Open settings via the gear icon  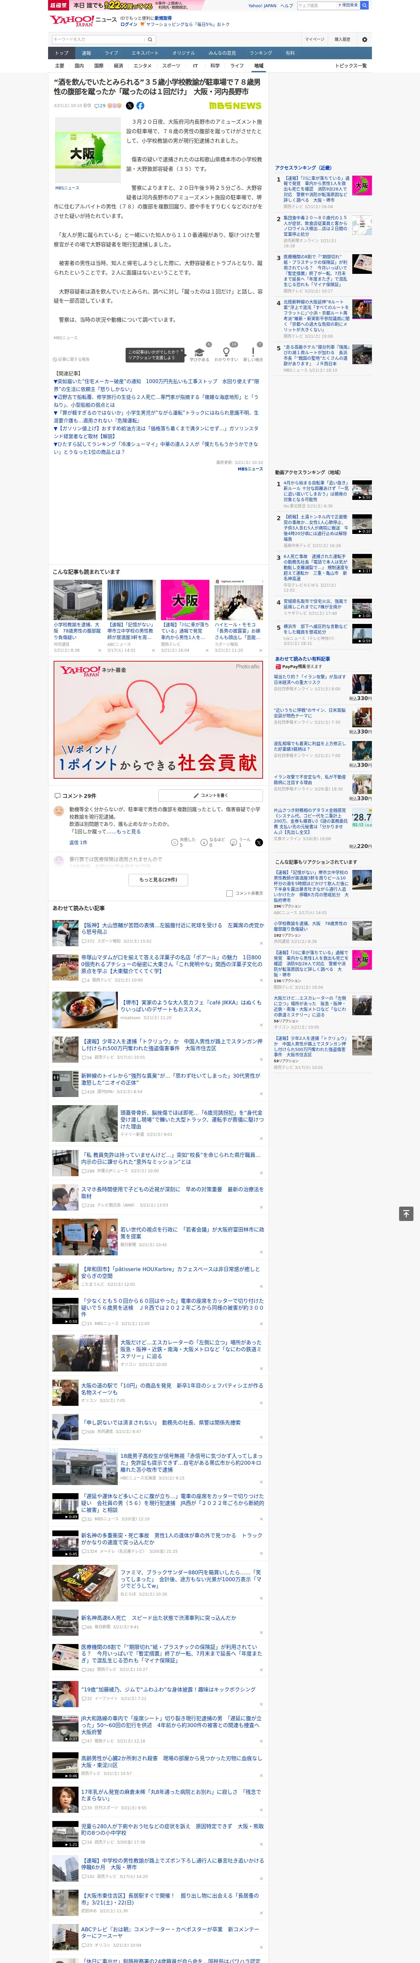point(364,39)
